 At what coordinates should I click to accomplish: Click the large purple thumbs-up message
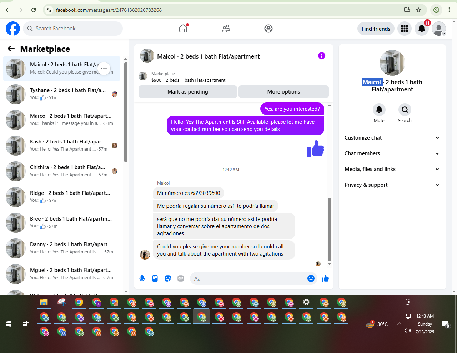point(316,149)
